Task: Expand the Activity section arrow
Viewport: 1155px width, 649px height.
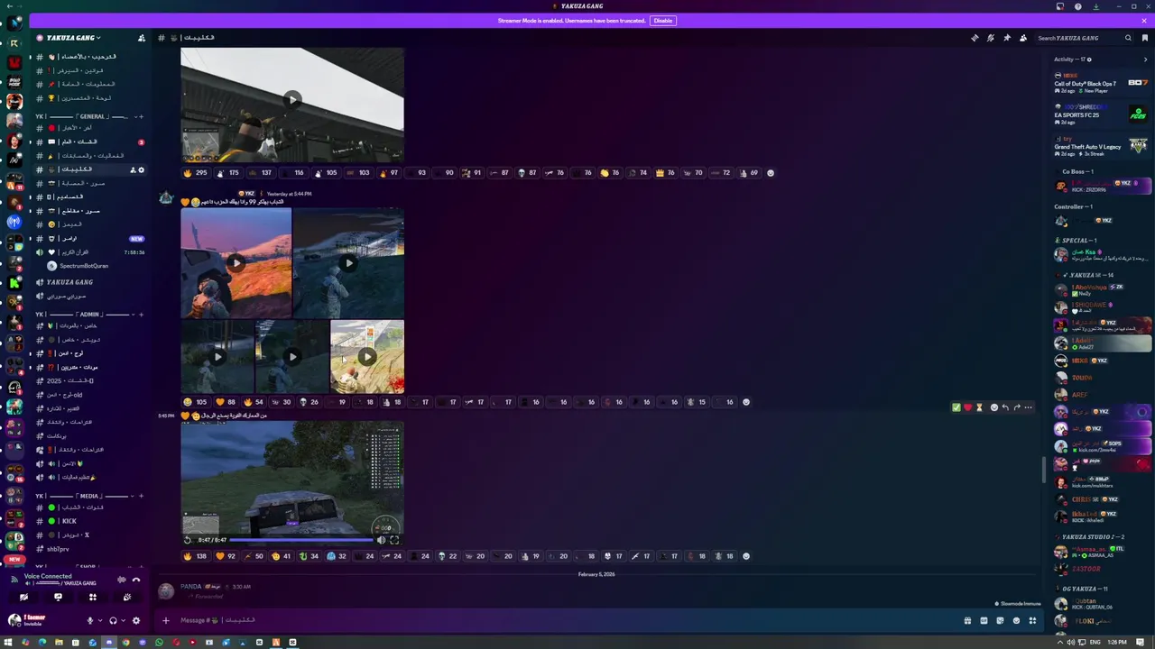Action: (1146, 59)
